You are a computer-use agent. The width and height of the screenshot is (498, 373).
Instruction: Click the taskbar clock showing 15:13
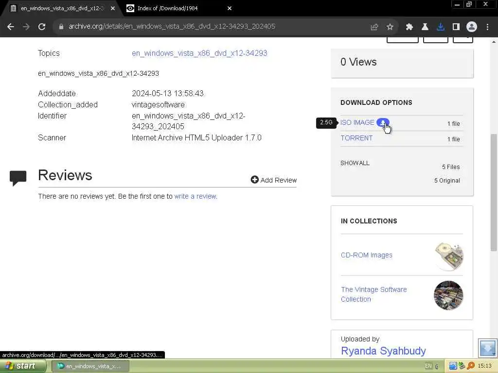click(485, 366)
